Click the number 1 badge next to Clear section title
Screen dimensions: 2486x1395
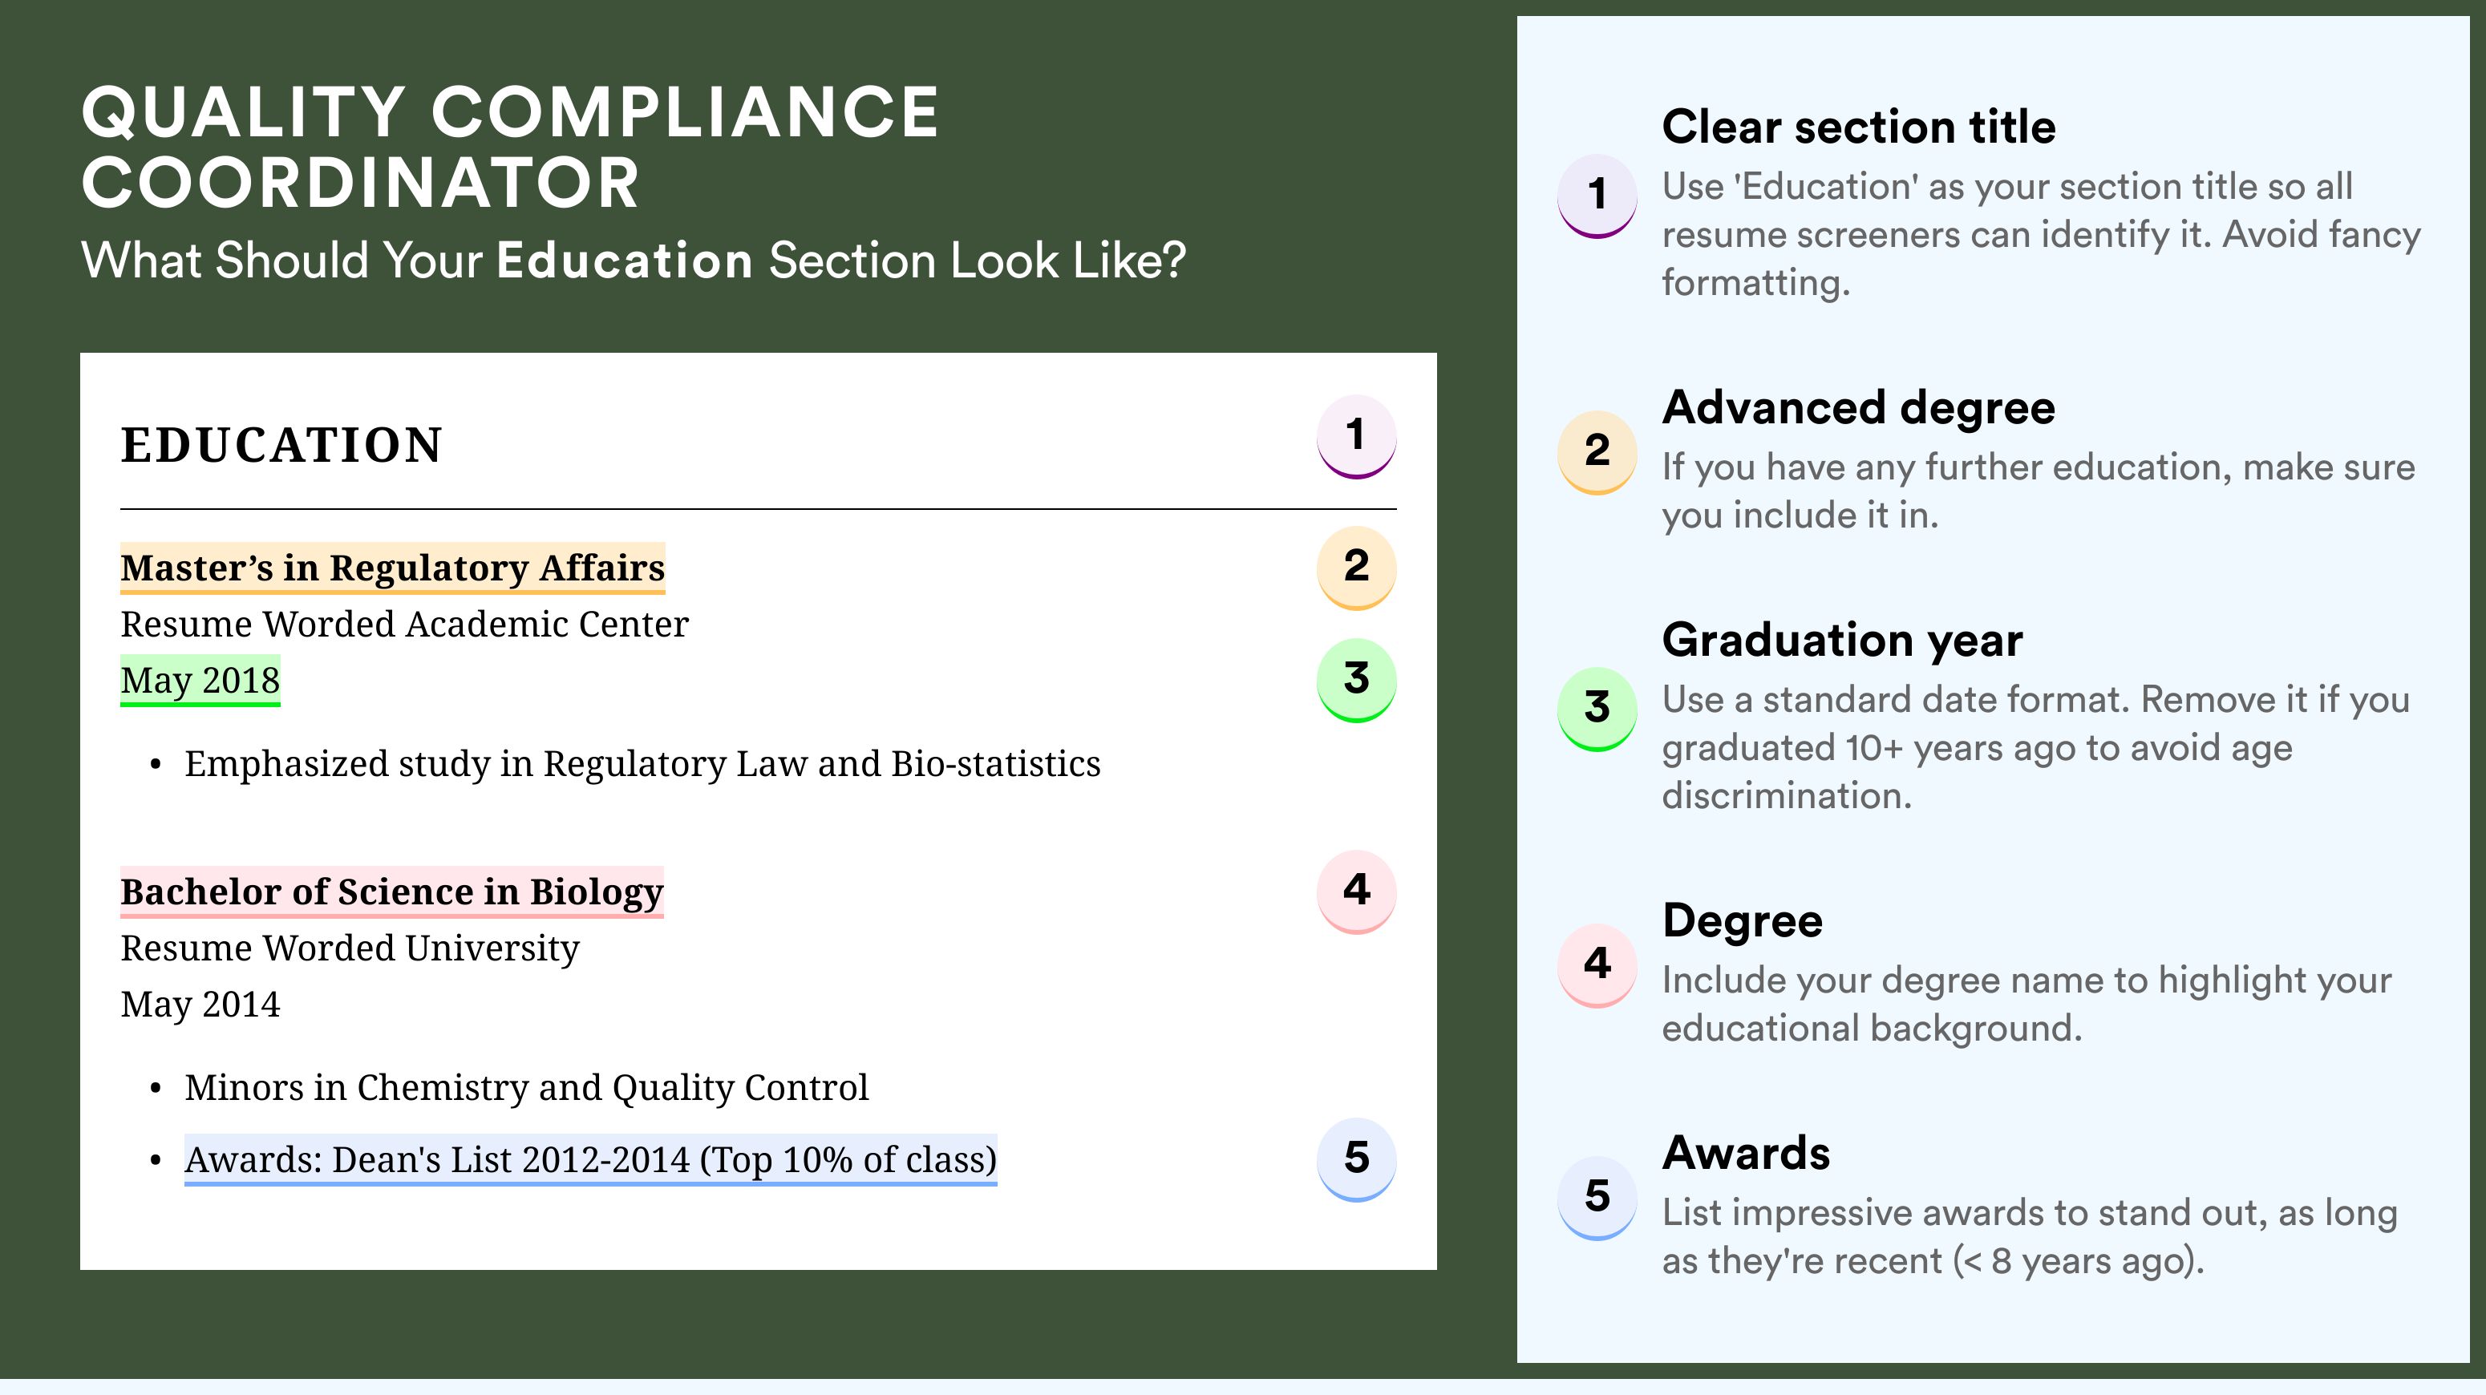(x=1597, y=196)
